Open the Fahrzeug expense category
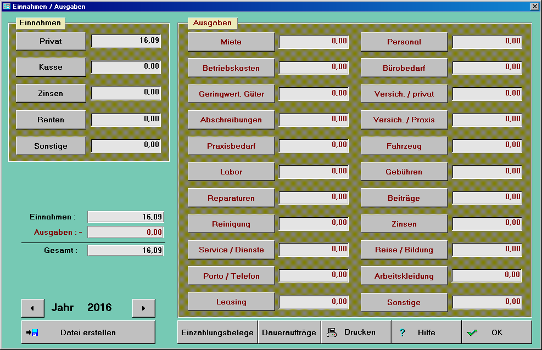The image size is (542, 350). coord(404,145)
